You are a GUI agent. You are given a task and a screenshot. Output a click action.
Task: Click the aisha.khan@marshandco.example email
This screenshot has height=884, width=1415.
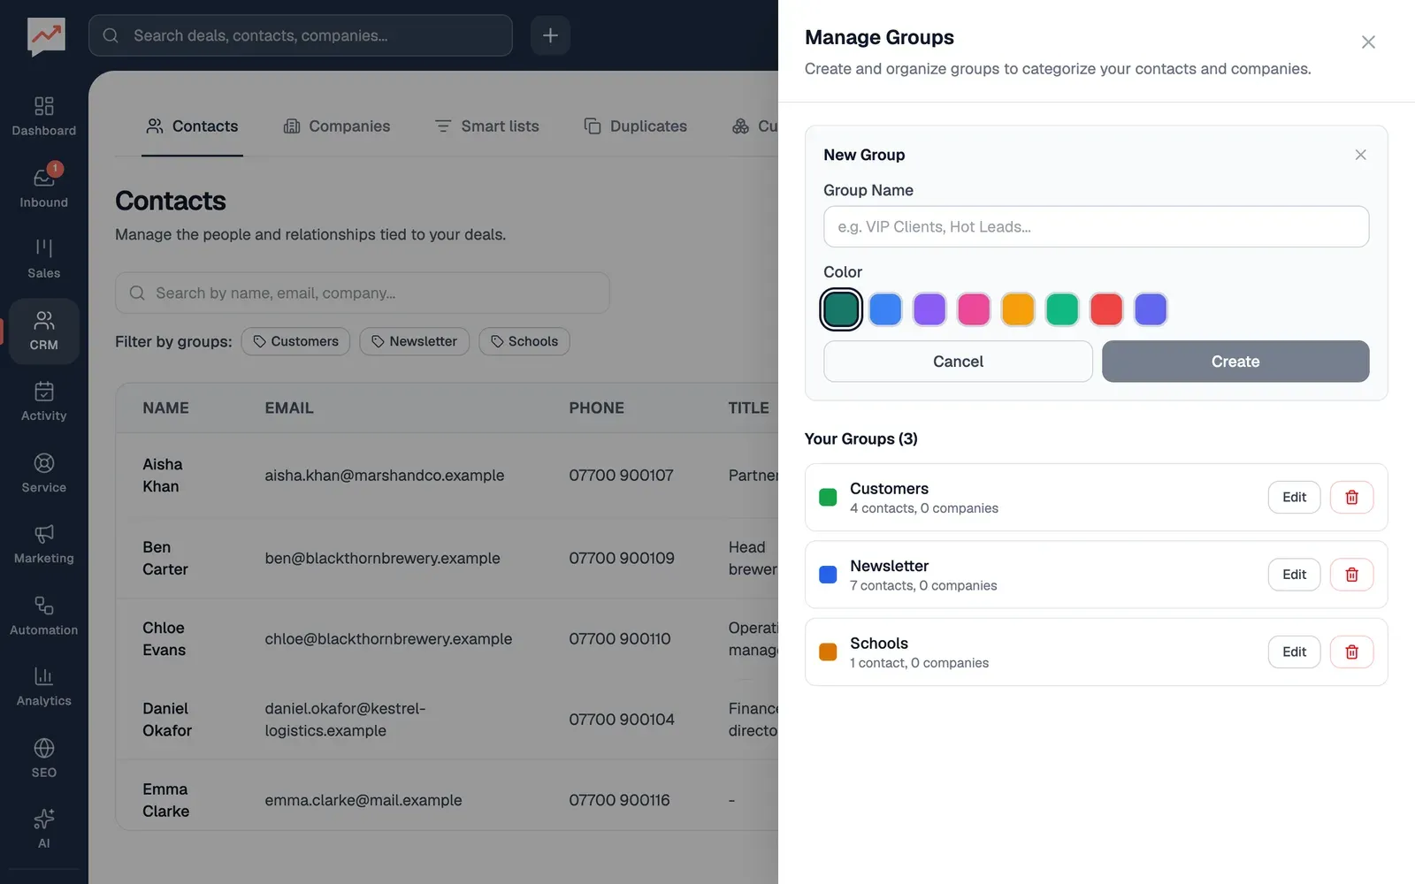point(385,476)
